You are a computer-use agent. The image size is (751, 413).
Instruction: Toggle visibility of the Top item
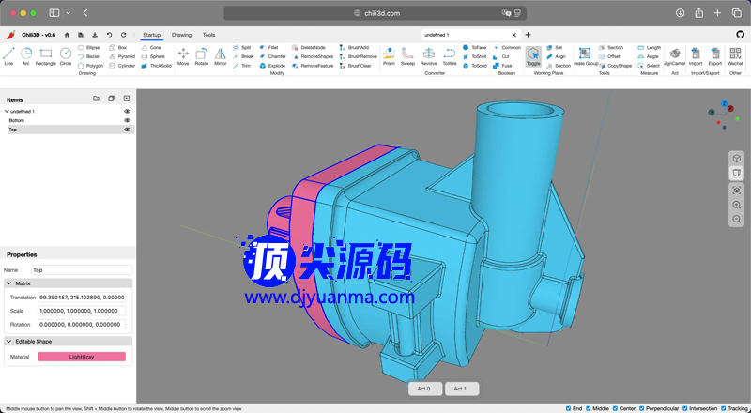pyautogui.click(x=128, y=130)
